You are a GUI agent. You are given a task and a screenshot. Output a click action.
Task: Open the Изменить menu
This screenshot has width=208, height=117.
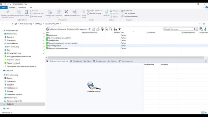[62, 29]
